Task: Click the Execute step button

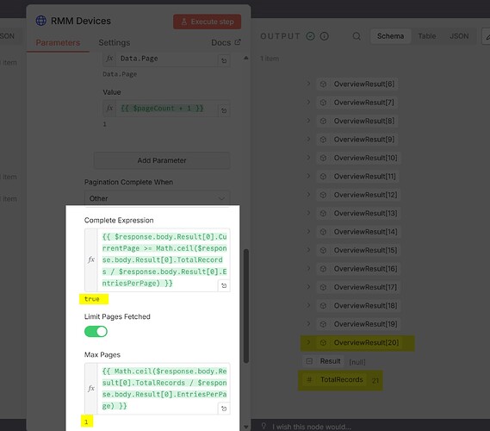Action: [208, 22]
